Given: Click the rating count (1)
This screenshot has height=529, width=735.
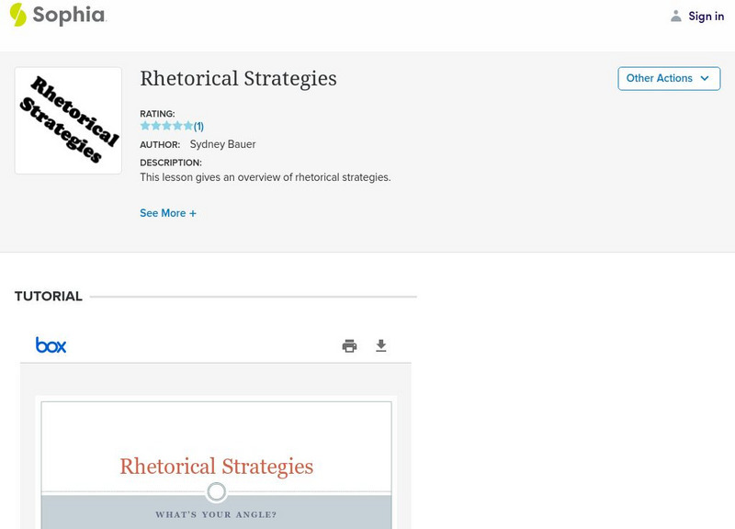Looking at the screenshot, I should pyautogui.click(x=198, y=127).
